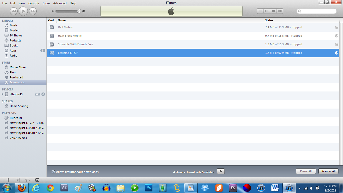Resume the H&R Block Mobile download
The image size is (343, 193).
(336, 36)
